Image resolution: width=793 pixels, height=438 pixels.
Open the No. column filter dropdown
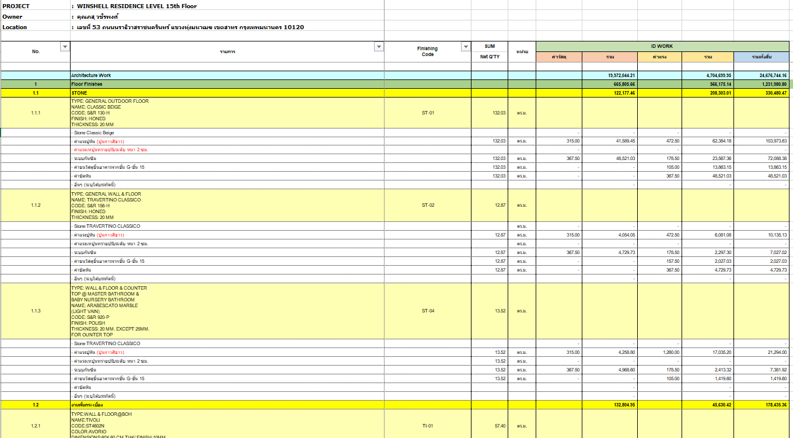[x=65, y=47]
